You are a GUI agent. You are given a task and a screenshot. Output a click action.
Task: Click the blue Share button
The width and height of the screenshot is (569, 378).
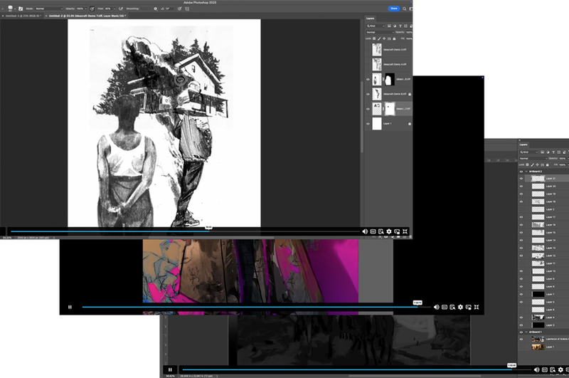point(393,9)
